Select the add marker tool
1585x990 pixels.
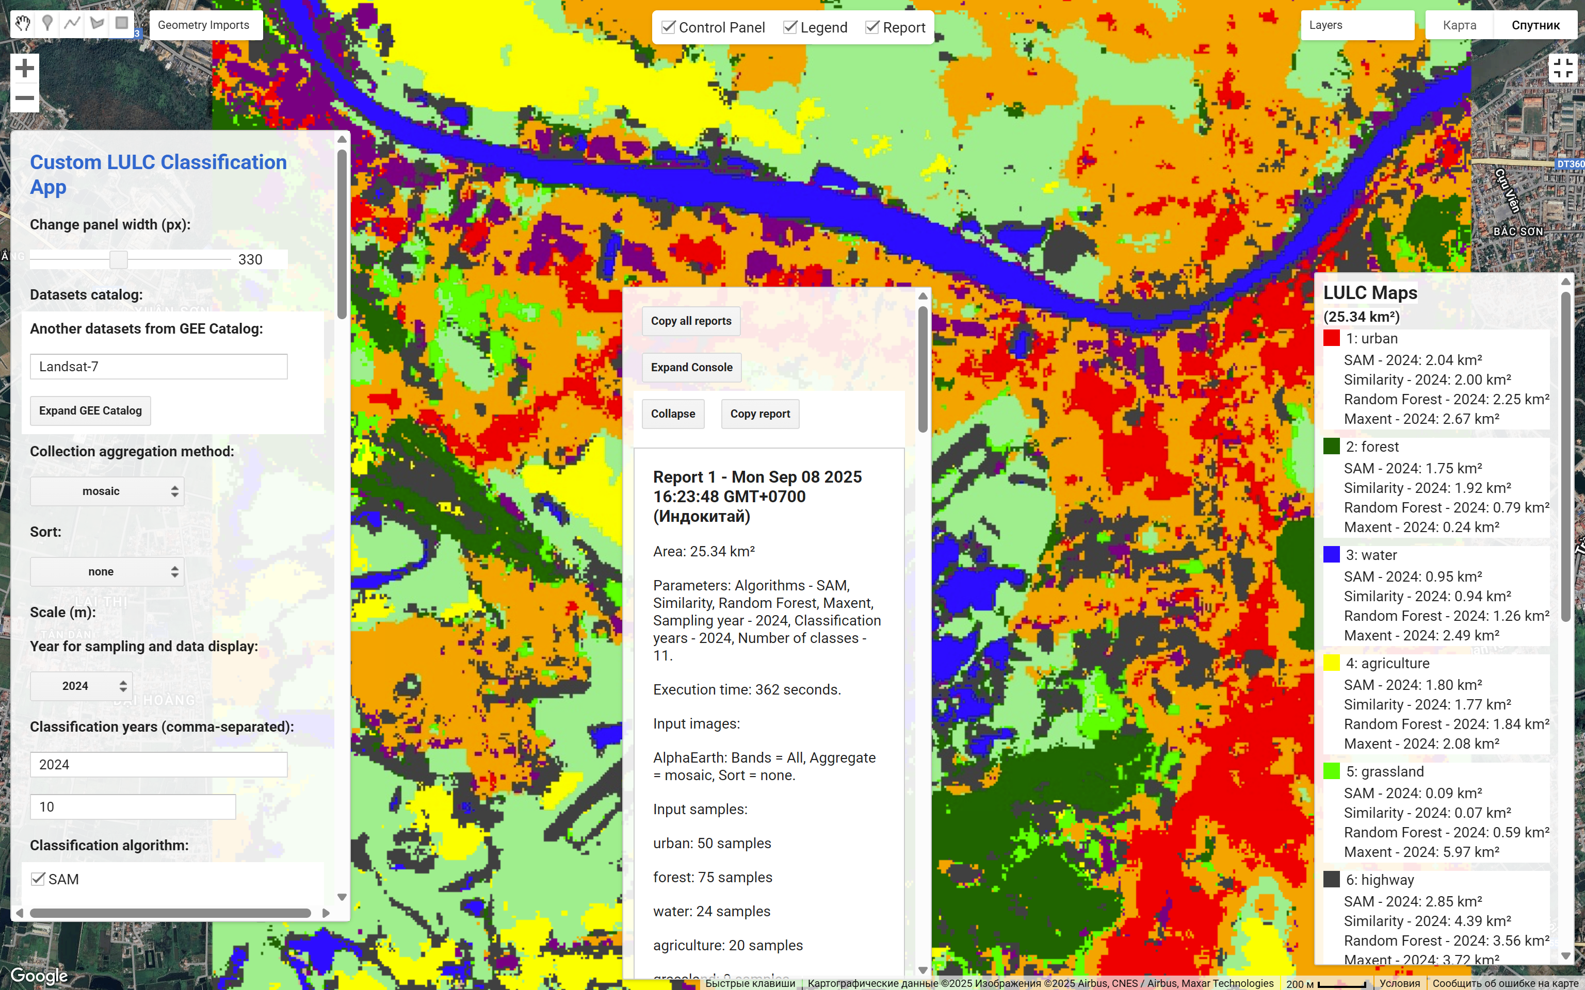pyautogui.click(x=47, y=24)
